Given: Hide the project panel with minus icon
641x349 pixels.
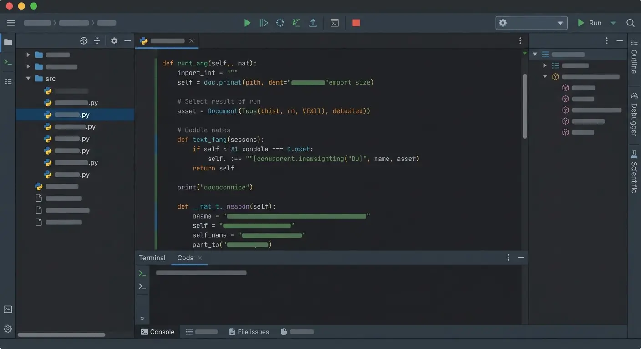Looking at the screenshot, I should point(127,41).
